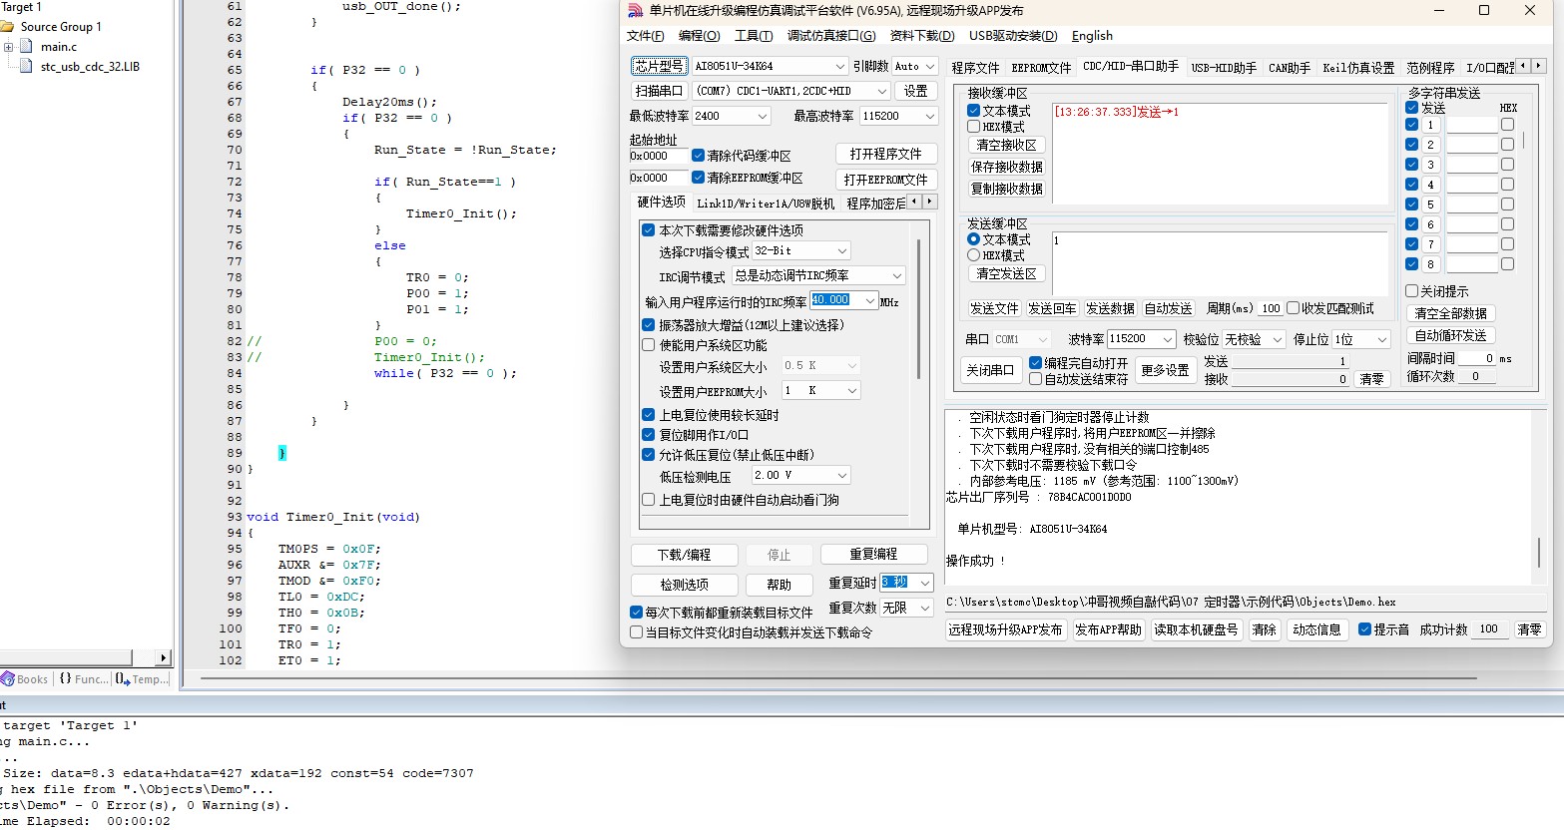Select text mode radio in send buffer
1564x830 pixels.
tap(973, 239)
